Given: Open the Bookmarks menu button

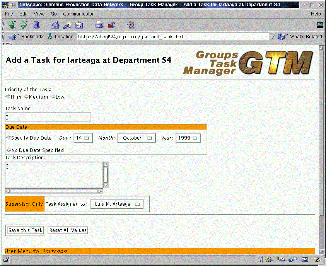Looking at the screenshot, I should click(26, 37).
